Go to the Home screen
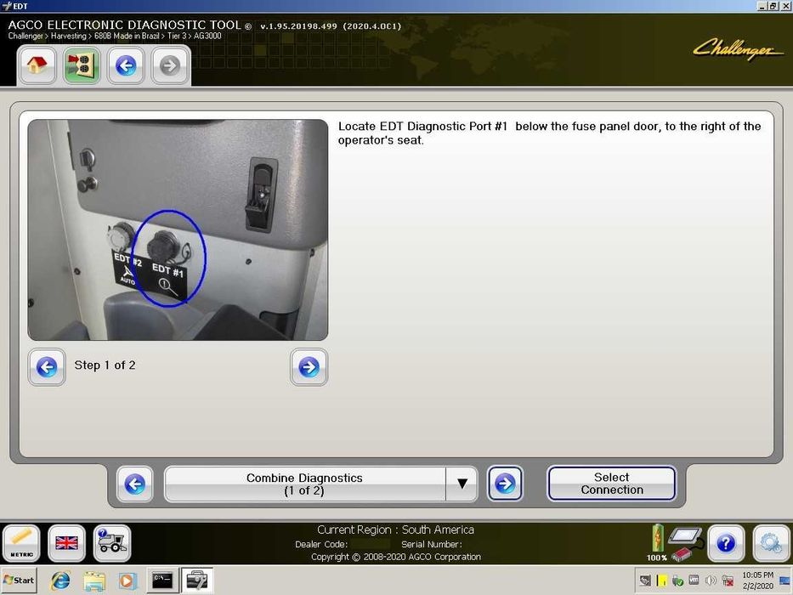The width and height of the screenshot is (793, 595). click(37, 65)
